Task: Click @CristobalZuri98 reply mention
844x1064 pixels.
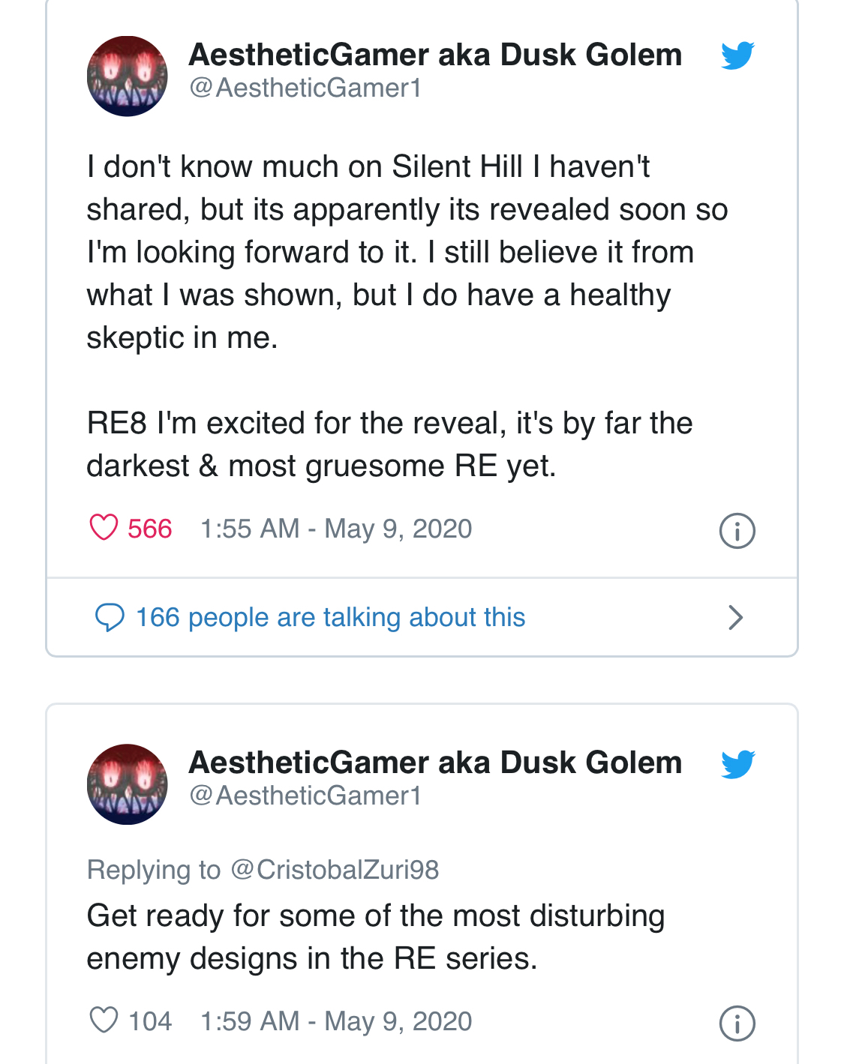Action: tap(335, 870)
